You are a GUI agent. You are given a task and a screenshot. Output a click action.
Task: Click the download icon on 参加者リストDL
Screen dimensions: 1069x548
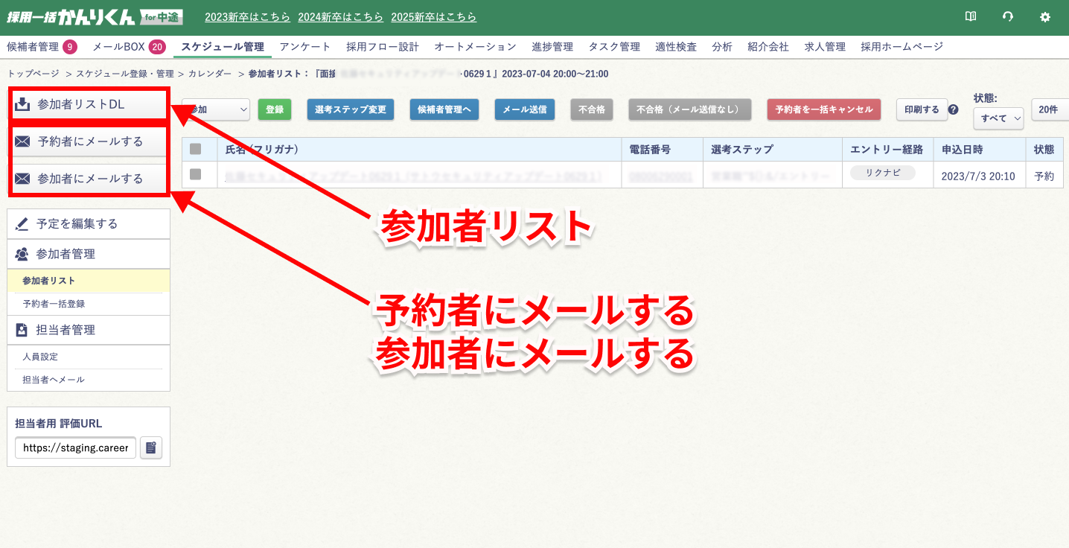point(24,105)
